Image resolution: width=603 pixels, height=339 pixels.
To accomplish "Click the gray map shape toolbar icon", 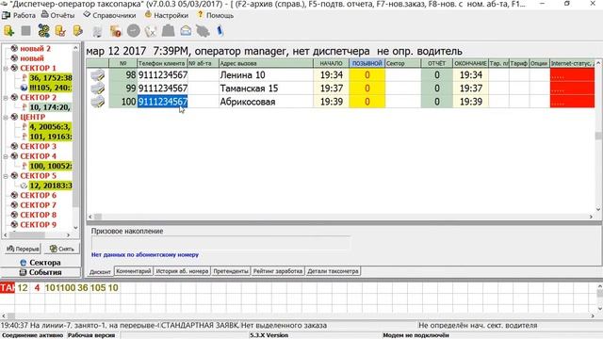I will click(203, 31).
